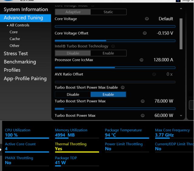The width and height of the screenshot is (194, 171).
Task: Click the CPU Utilization monitor
Action: click(x=27, y=133)
